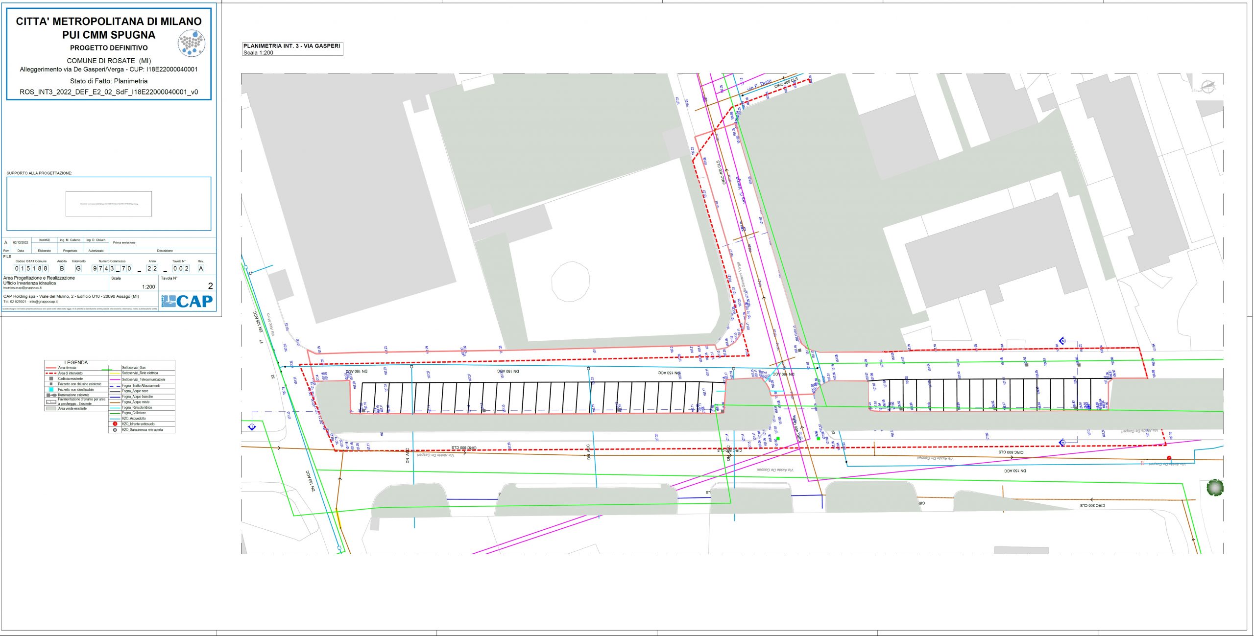1254x636 pixels.
Task: Click the red hydrant marker on Via De Gasperi
Action: [x=1169, y=458]
